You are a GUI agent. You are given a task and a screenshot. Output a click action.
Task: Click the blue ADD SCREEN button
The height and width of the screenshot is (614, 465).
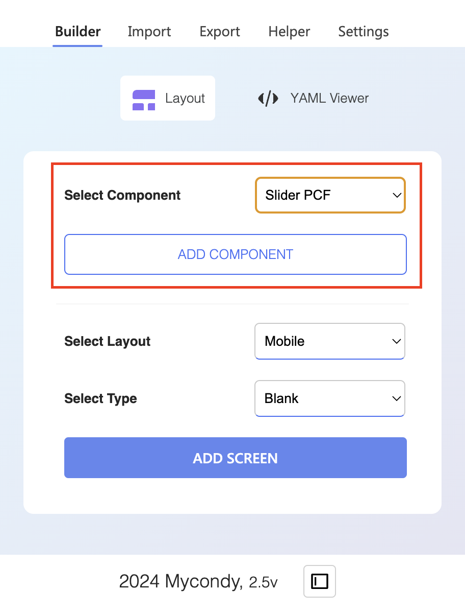pyautogui.click(x=236, y=458)
